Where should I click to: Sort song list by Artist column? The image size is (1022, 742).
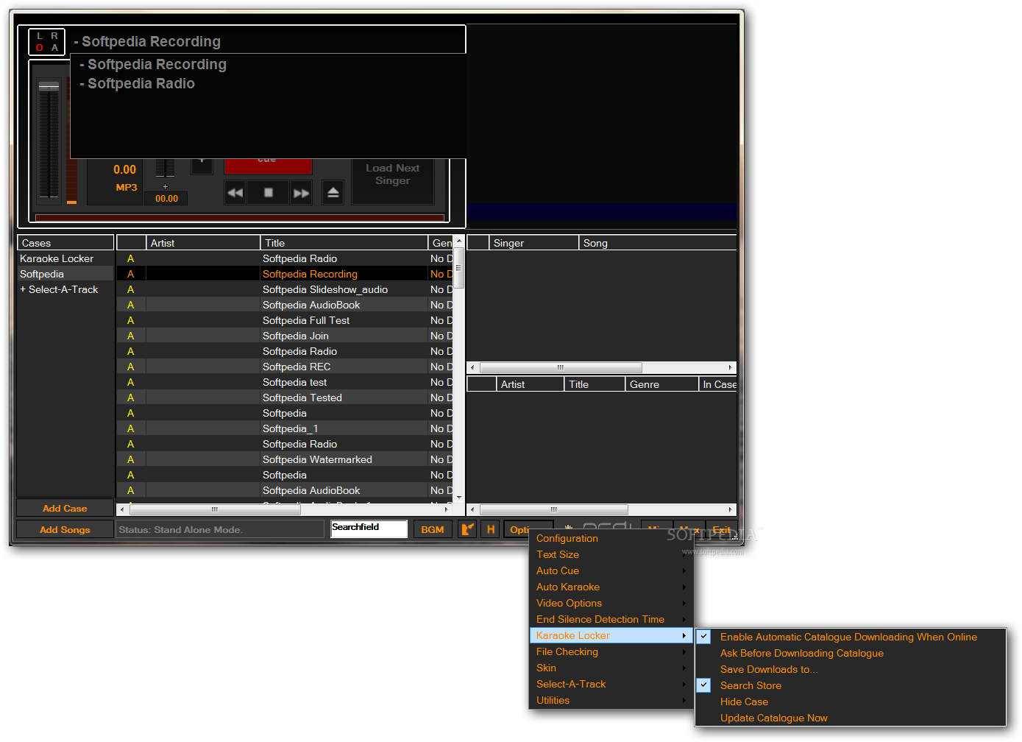point(202,243)
